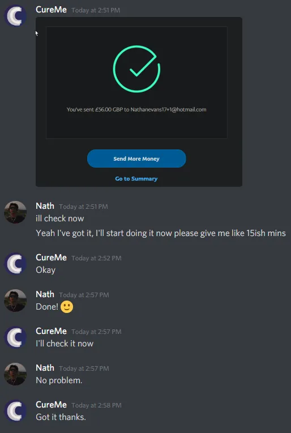Image resolution: width=291 pixels, height=433 pixels.
Task: Click the message 'Yeah I've got it, I'll start doing it'
Action: pos(161,233)
